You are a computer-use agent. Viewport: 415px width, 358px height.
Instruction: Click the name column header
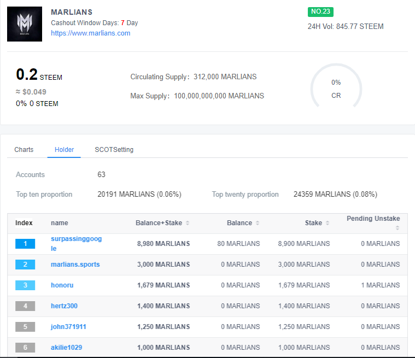click(x=59, y=223)
